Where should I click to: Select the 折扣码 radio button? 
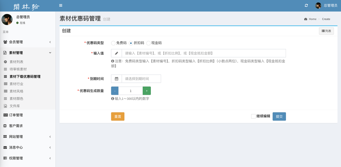[131, 43]
